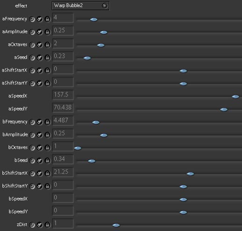Click the aSpeedY value field showing 70.438
The height and width of the screenshot is (231, 242).
coord(63,108)
